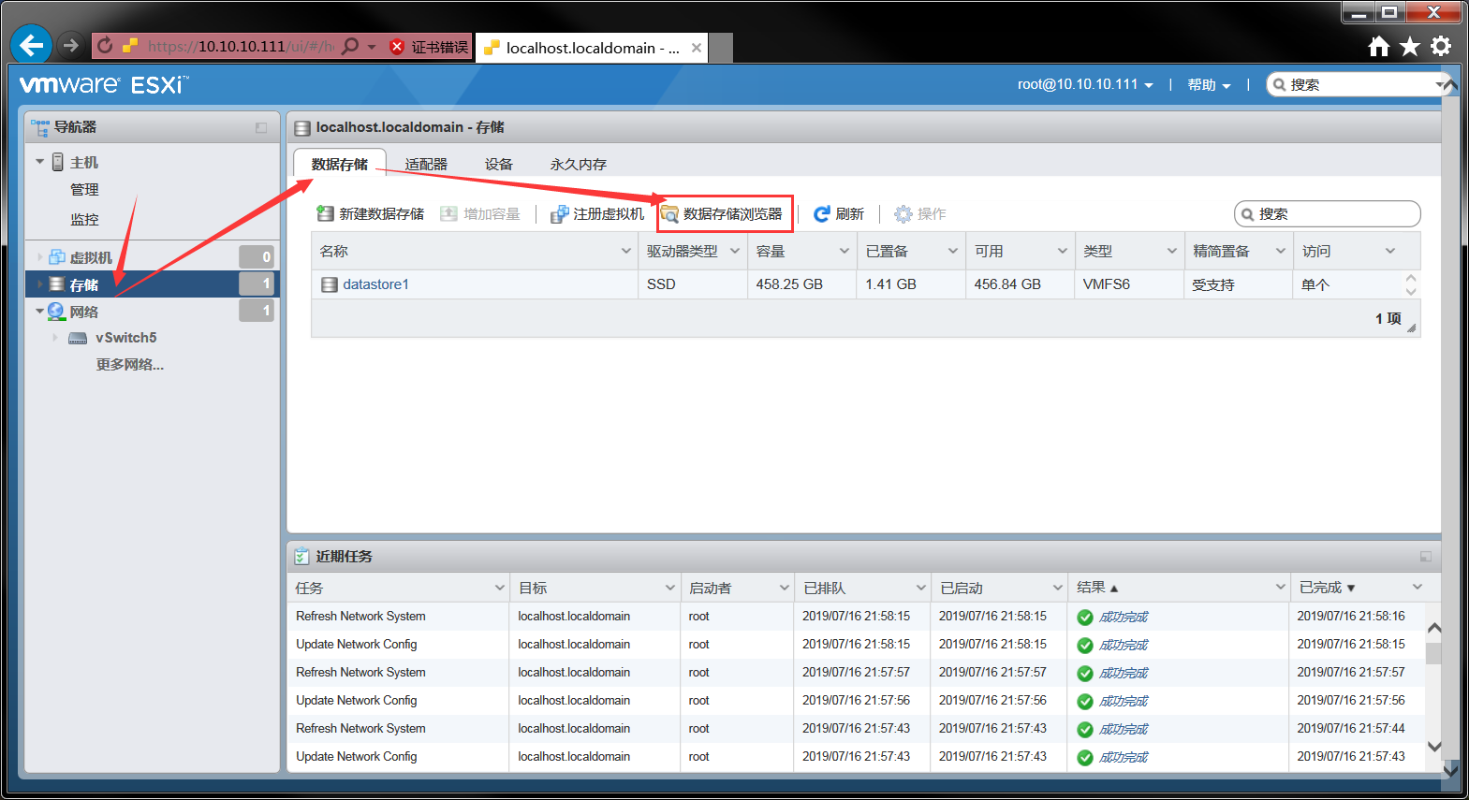Open 可用 column dropdown arrow
This screenshot has width=1469, height=800.
[x=1063, y=251]
